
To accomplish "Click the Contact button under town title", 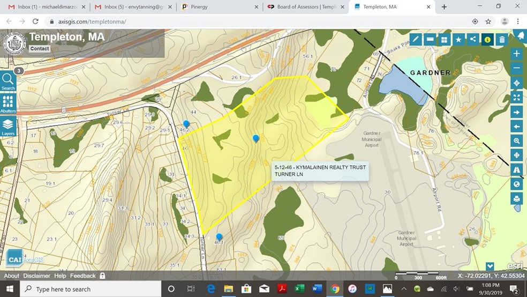I will [x=40, y=48].
